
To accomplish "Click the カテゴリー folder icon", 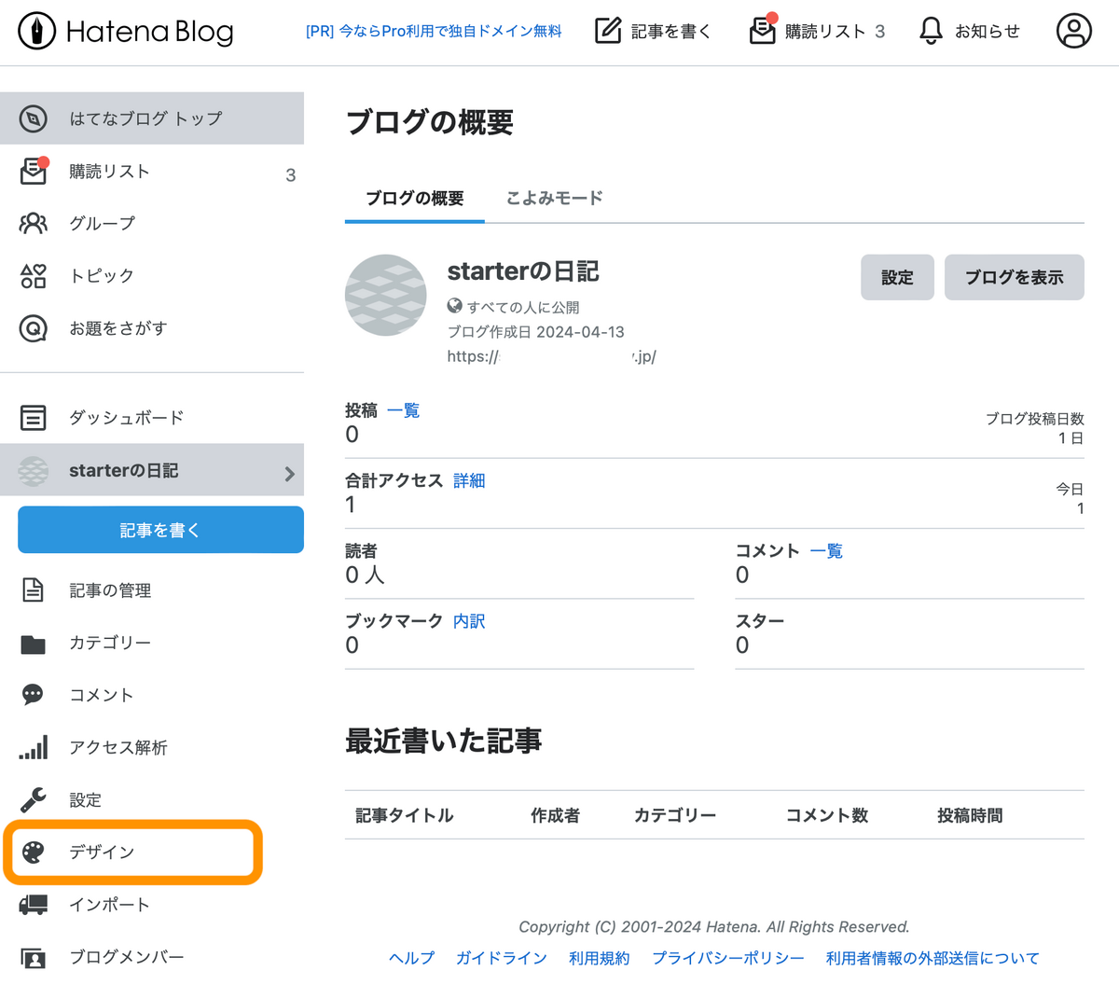I will (34, 644).
